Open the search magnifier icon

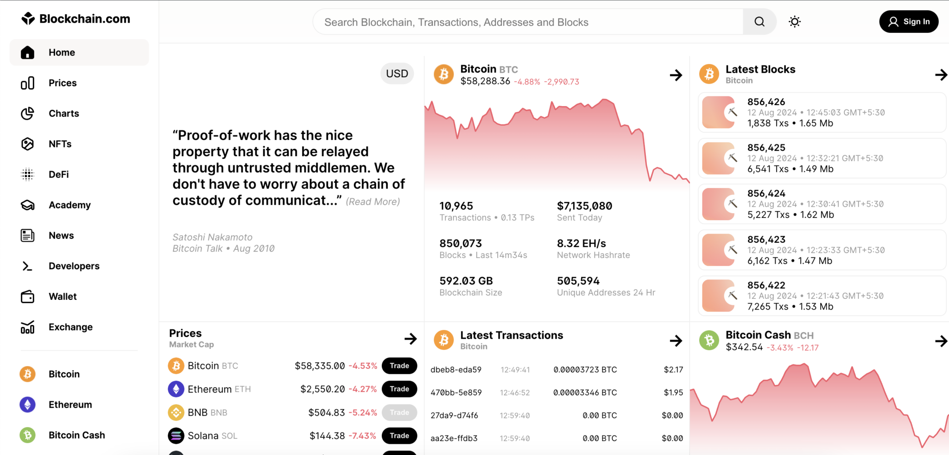click(x=759, y=21)
